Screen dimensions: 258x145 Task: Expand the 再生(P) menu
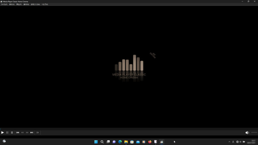(19, 4)
